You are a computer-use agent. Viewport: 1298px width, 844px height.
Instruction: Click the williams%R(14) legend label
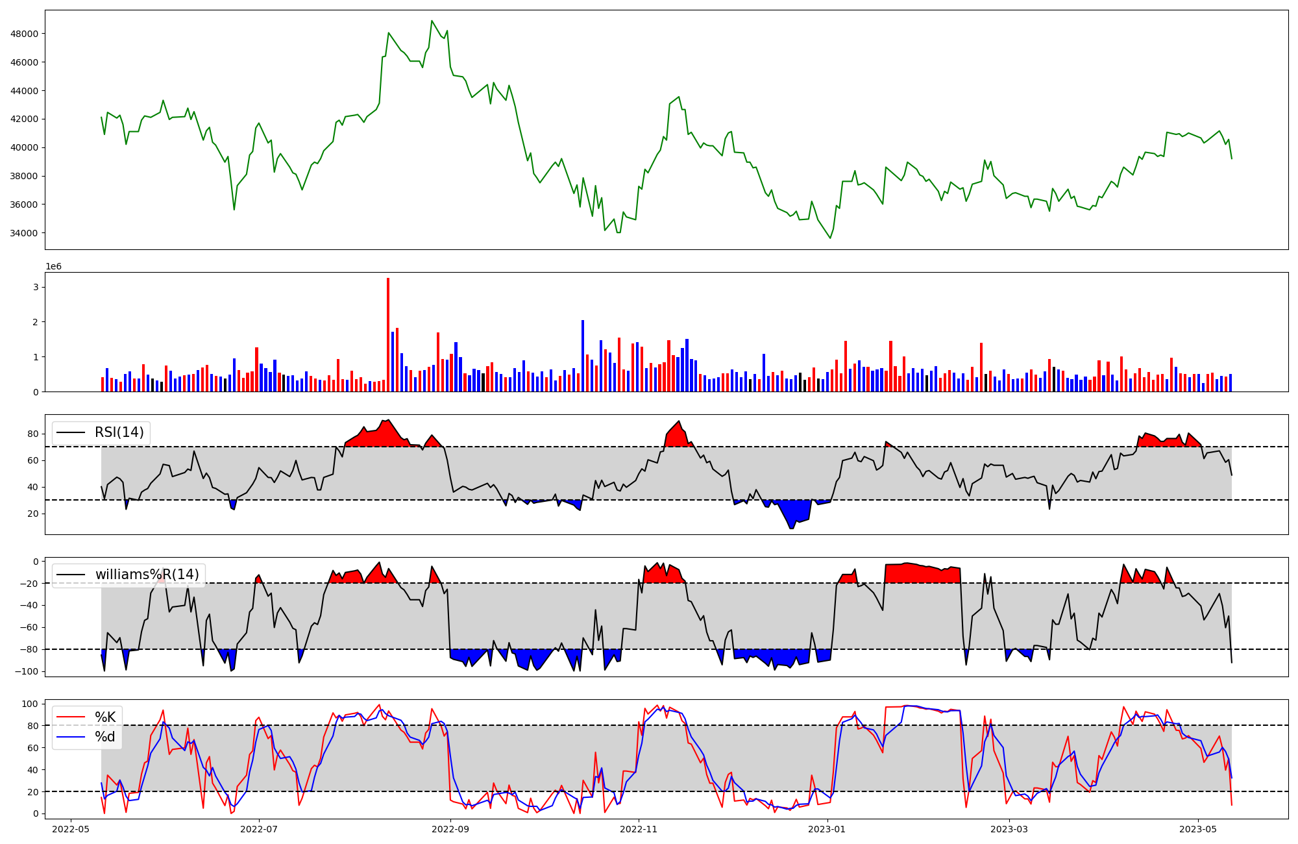(x=147, y=575)
